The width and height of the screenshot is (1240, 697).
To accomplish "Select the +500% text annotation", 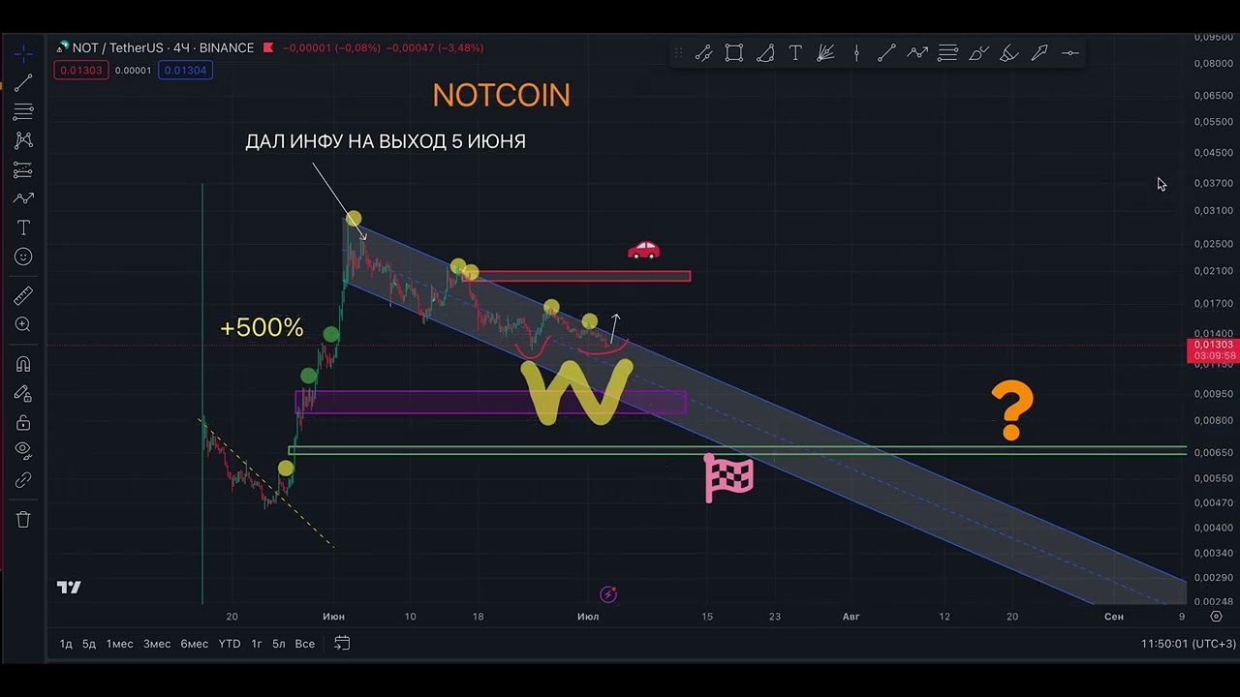I will pyautogui.click(x=262, y=328).
